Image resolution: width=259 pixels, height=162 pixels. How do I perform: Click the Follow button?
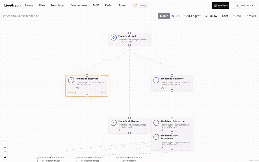point(211,16)
